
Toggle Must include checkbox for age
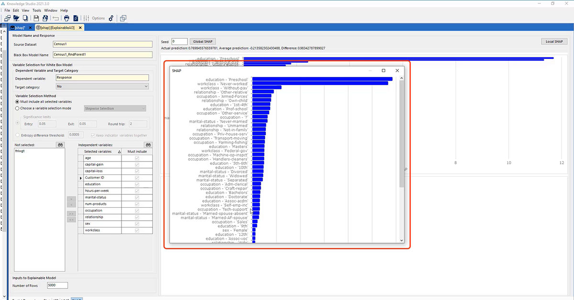137,158
